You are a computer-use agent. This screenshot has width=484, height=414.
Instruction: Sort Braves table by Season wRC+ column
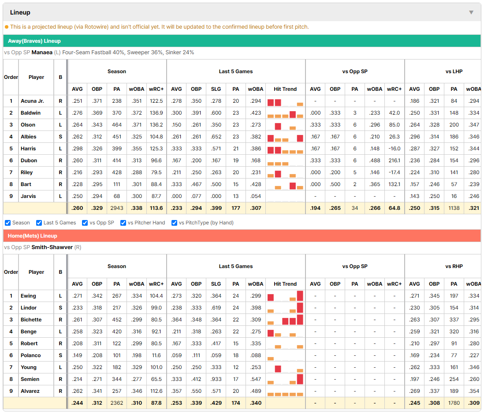(156, 89)
